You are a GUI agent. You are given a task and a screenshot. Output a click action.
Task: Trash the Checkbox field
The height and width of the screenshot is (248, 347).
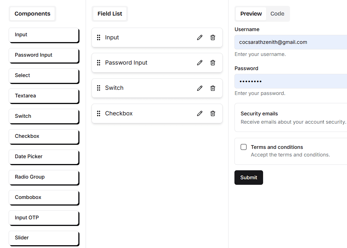click(x=213, y=114)
